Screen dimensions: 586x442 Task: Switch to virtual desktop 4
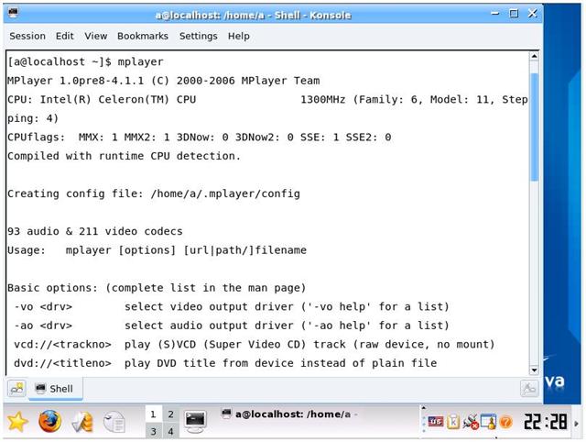[x=171, y=431]
